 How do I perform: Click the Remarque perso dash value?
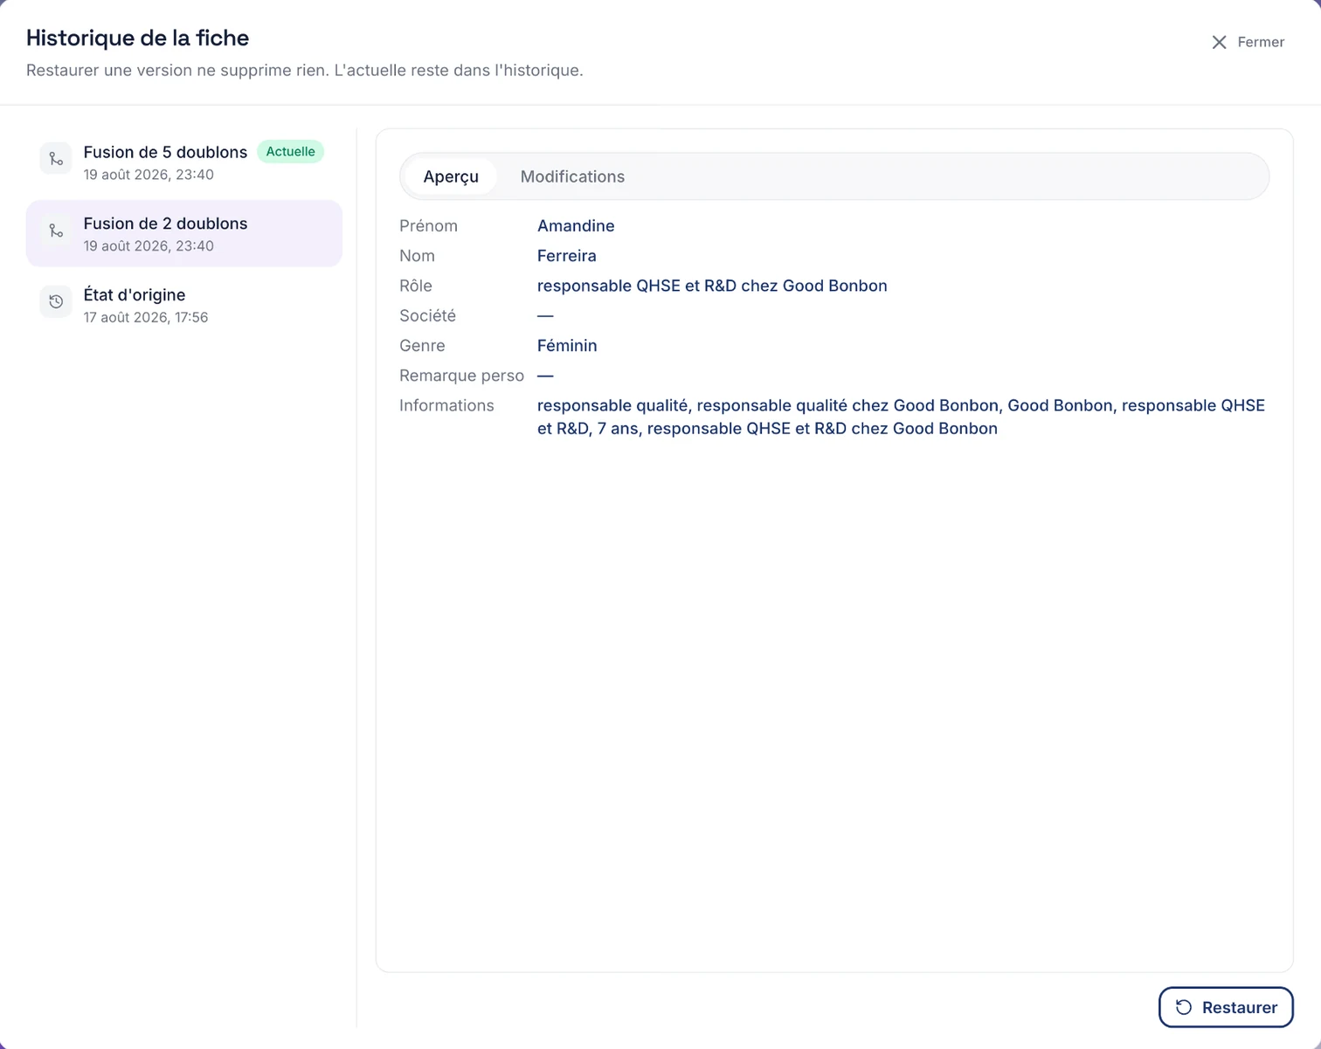pyautogui.click(x=545, y=376)
